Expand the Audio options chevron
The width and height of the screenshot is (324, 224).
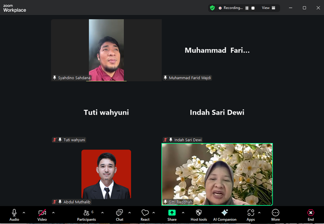[x=24, y=213]
